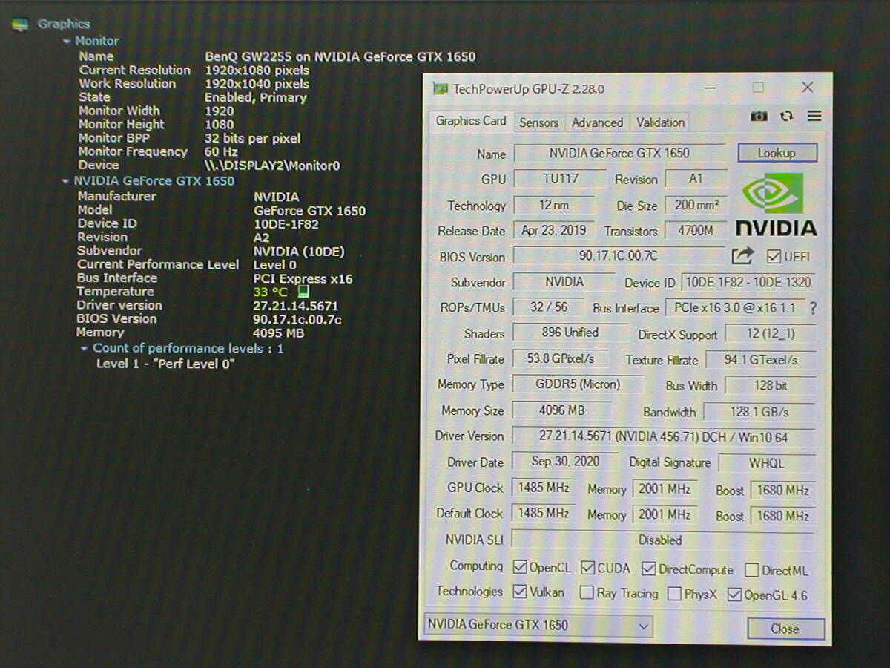Click the Device \\.\DISPLAY2\Monitor0 value
This screenshot has height=668, width=890.
coord(272,166)
